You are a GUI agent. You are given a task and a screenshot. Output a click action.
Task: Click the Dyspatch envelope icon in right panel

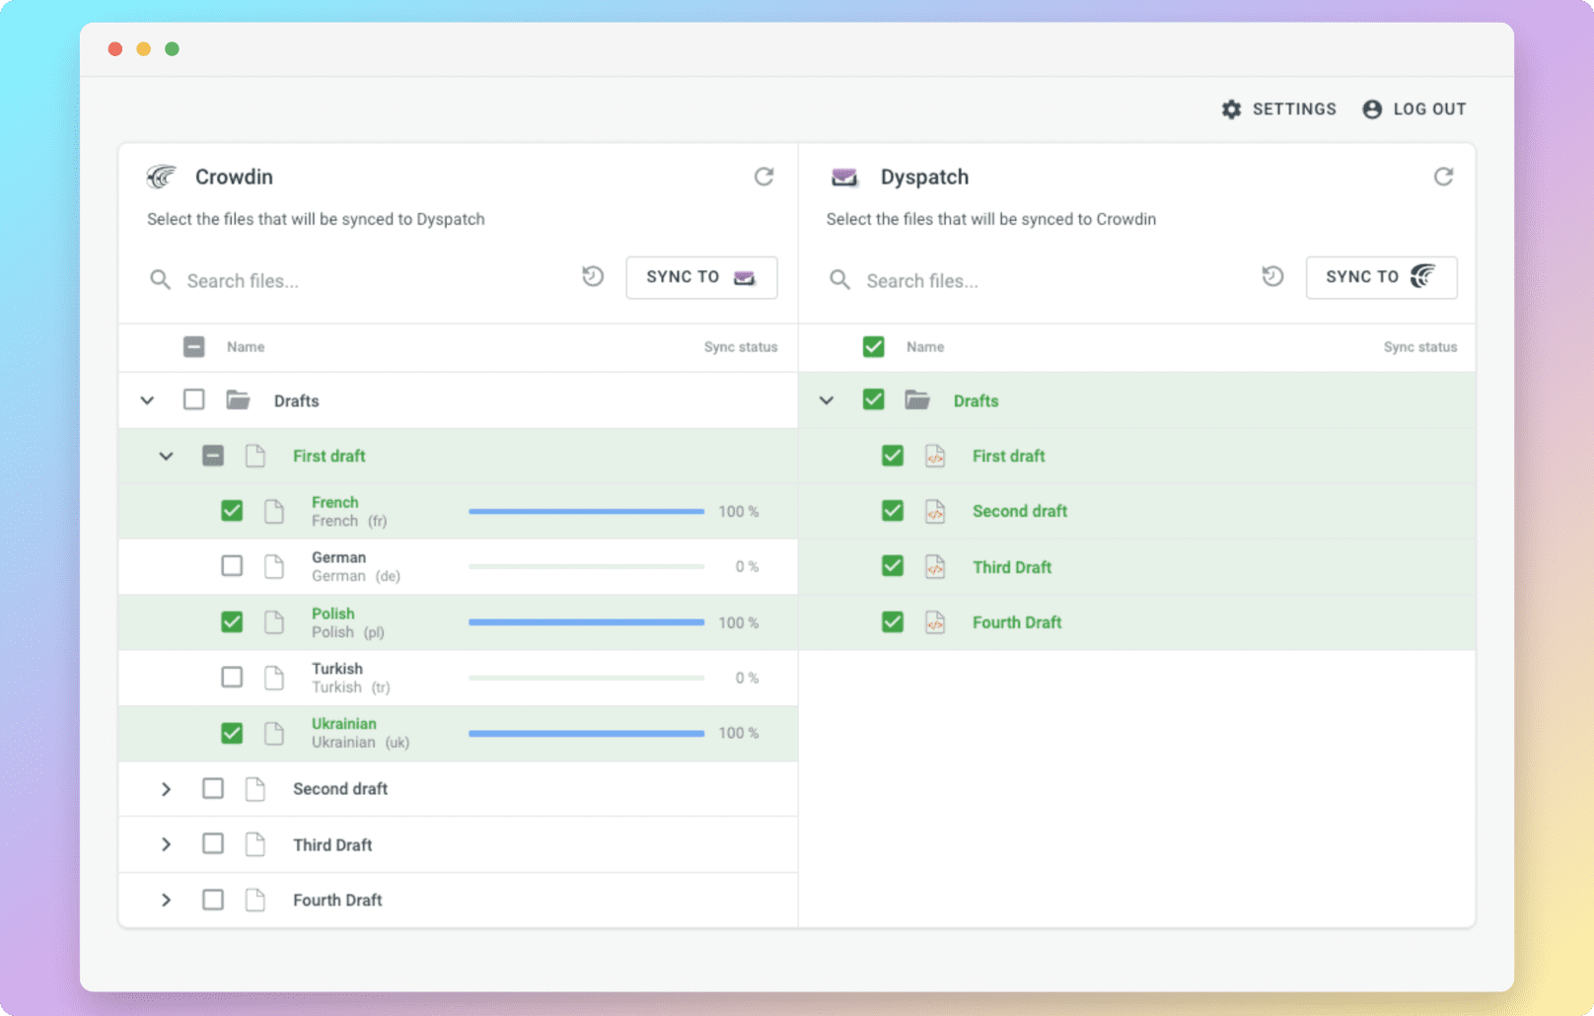(843, 177)
